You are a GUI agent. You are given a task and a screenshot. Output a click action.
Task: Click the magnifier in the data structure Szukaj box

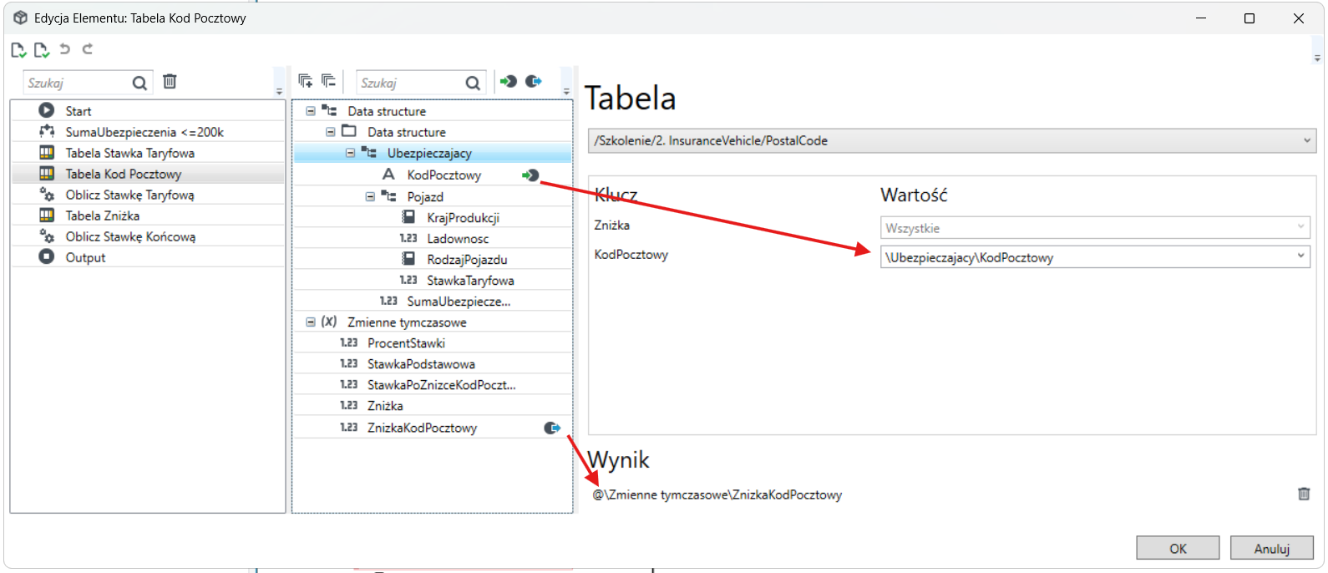pos(473,83)
